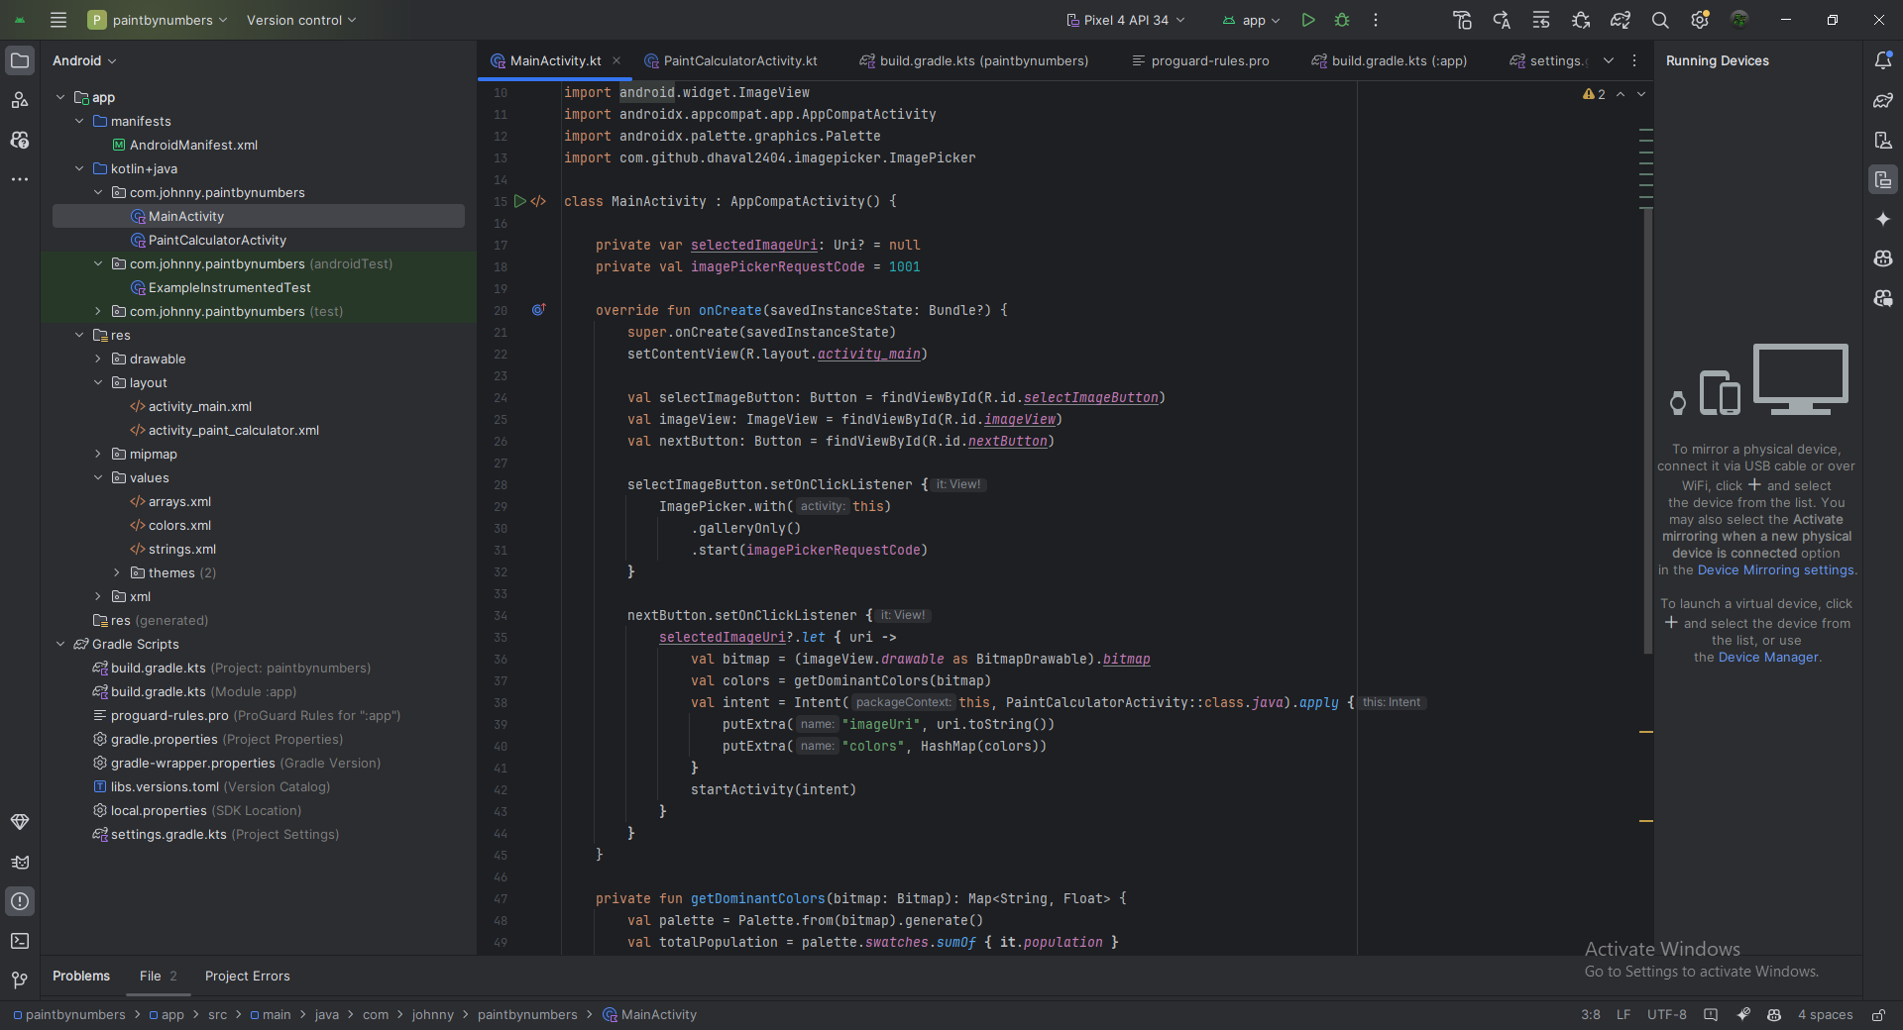Open the Terminal tool window

(x=20, y=941)
